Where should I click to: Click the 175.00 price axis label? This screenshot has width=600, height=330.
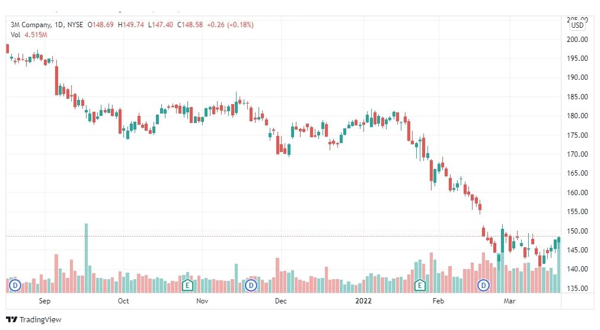point(577,135)
